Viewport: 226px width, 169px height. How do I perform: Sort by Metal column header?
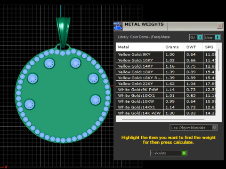pyautogui.click(x=139, y=47)
